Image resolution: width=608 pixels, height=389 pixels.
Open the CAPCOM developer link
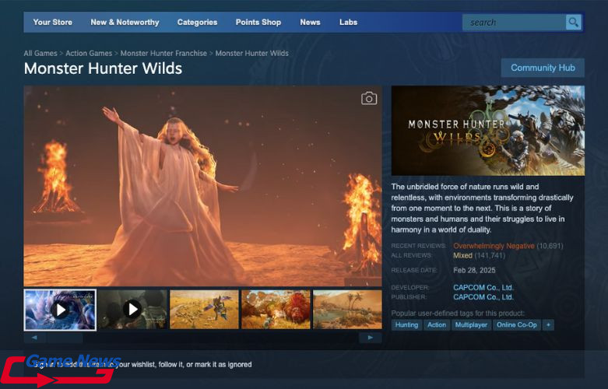pyautogui.click(x=483, y=287)
